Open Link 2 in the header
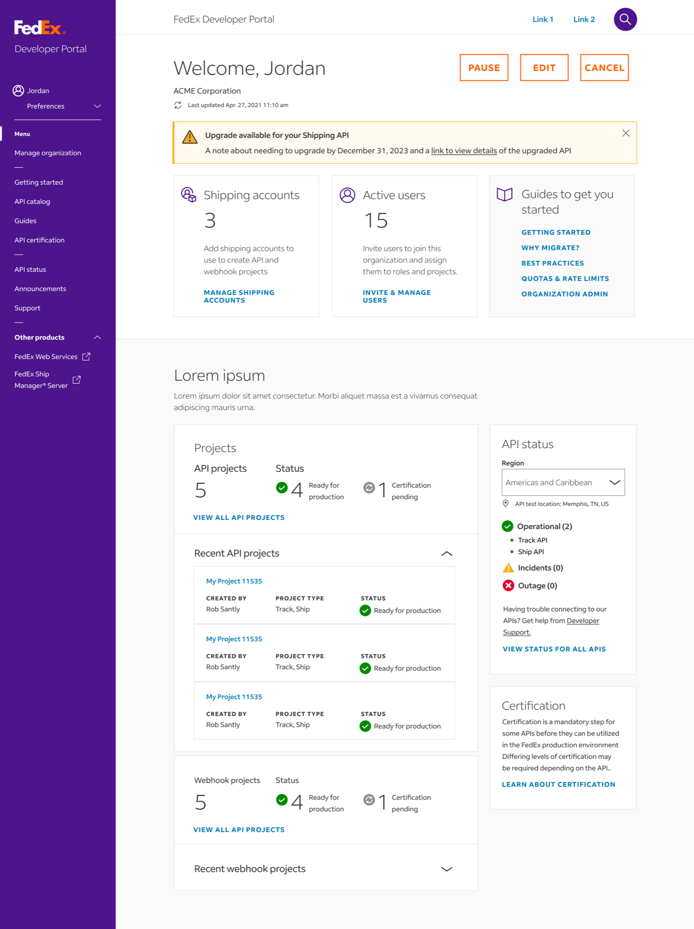The height and width of the screenshot is (929, 694). (x=584, y=20)
